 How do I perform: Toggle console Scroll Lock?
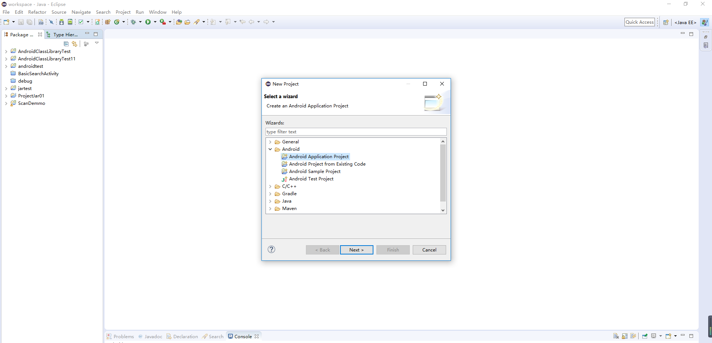tap(625, 336)
